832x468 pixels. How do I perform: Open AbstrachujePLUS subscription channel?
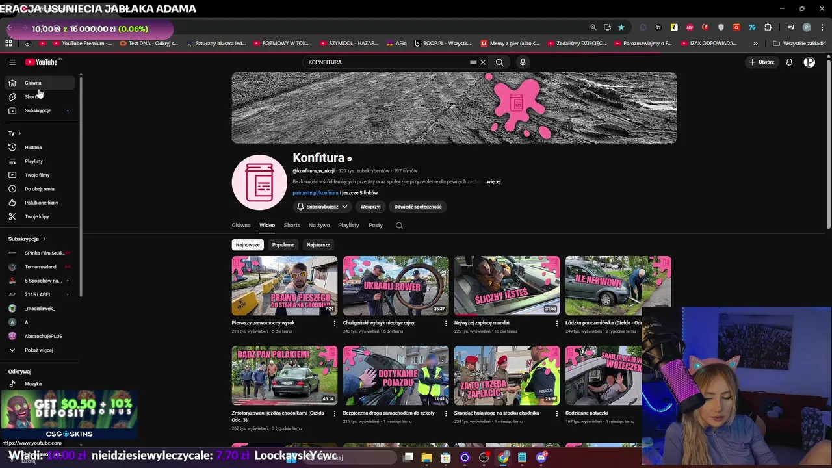(x=40, y=336)
